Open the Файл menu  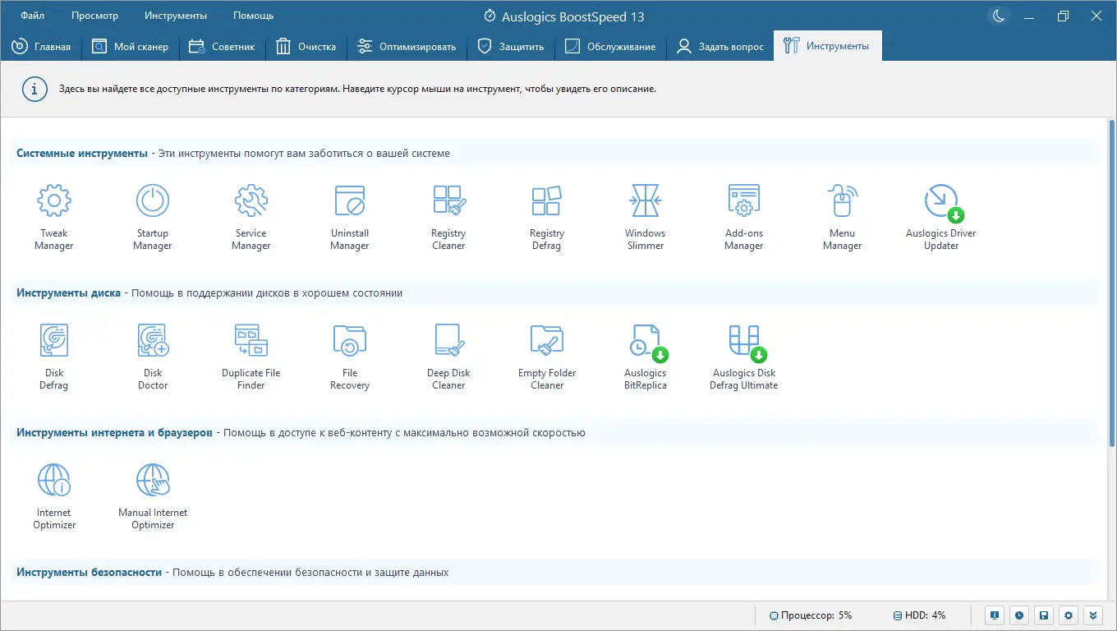(x=33, y=16)
